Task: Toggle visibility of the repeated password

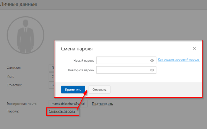Action: pyautogui.click(x=152, y=70)
